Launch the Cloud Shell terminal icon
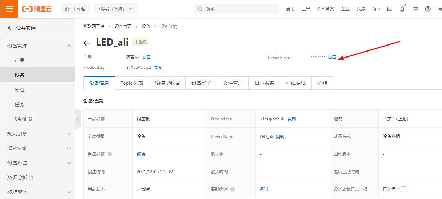This screenshot has height=199, width=442. (x=390, y=9)
